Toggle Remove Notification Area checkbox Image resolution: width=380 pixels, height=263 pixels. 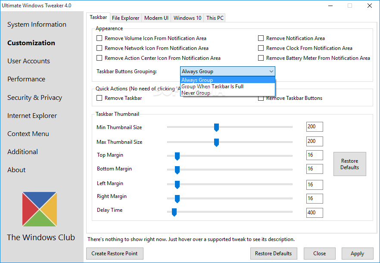click(261, 38)
